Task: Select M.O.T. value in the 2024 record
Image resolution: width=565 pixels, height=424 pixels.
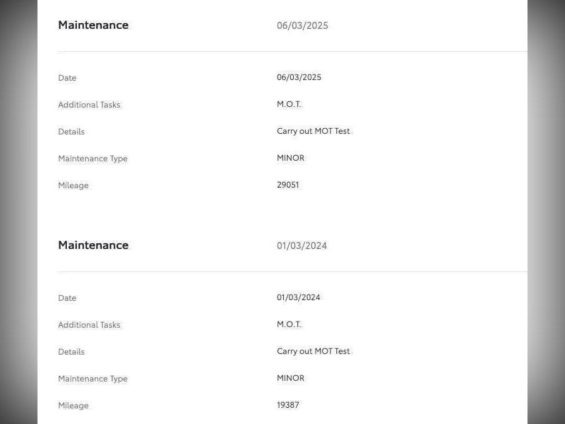Action: pyautogui.click(x=289, y=325)
